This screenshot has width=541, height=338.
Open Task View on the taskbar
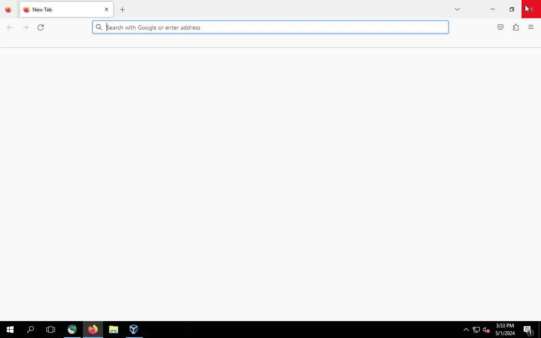(51, 330)
